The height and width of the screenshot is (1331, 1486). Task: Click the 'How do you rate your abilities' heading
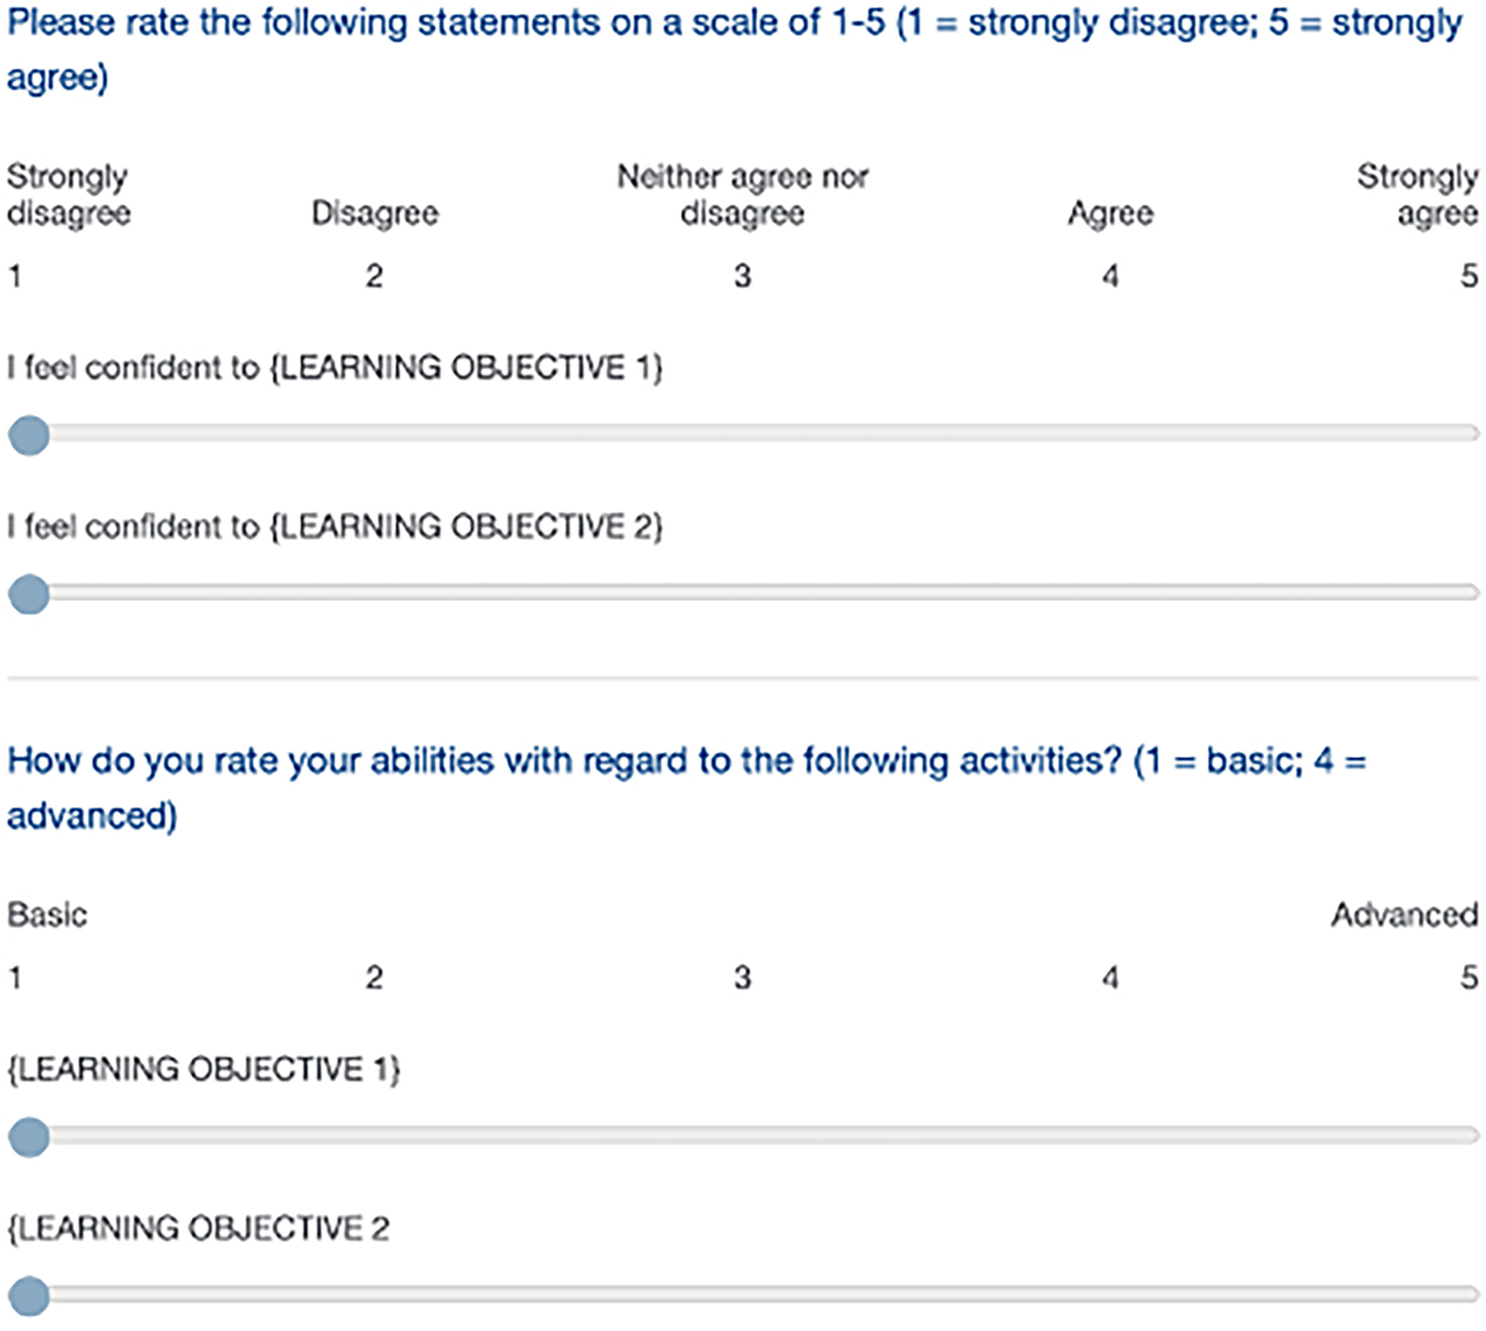point(687,787)
